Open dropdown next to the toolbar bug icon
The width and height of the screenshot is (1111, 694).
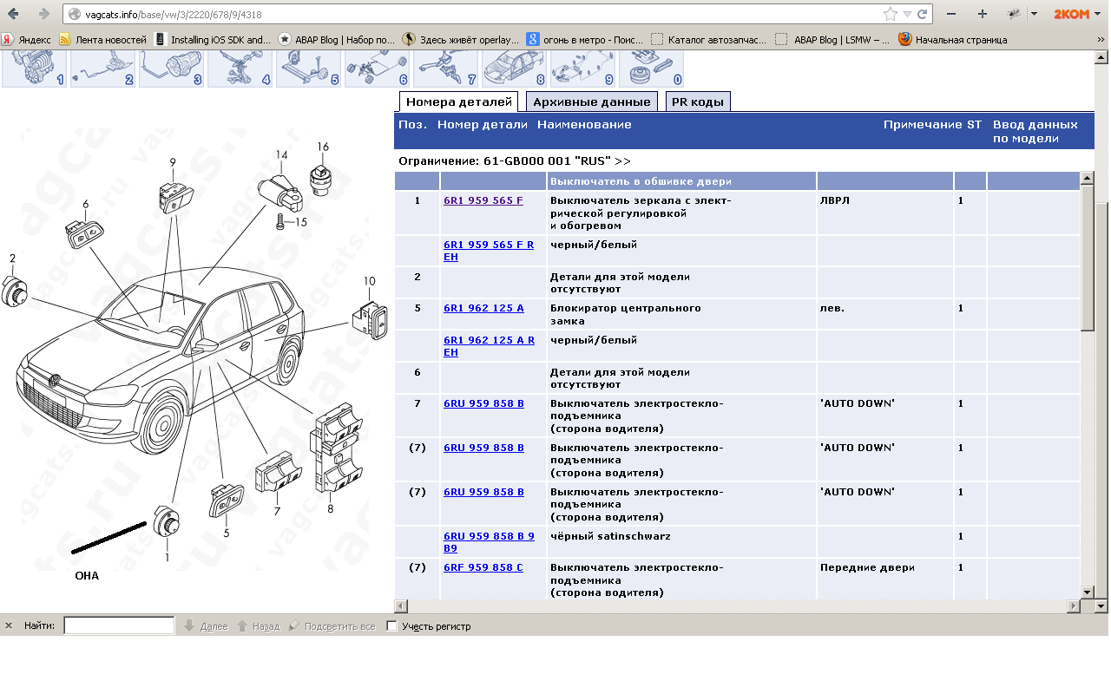(x=1034, y=14)
